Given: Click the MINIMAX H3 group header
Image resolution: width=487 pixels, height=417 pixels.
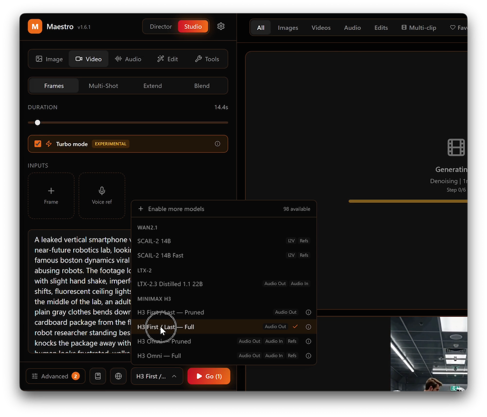Looking at the screenshot, I should (x=154, y=299).
